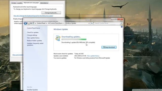Switch to Location tab in Region dialog

tap(20, 3)
